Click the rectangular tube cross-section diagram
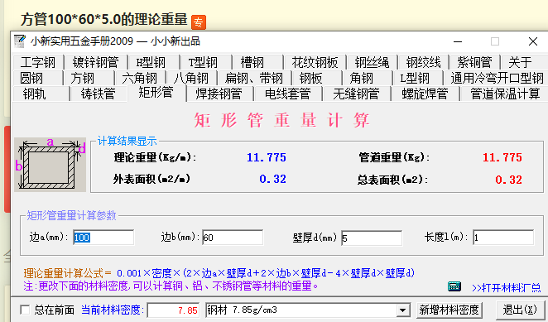 [50, 165]
